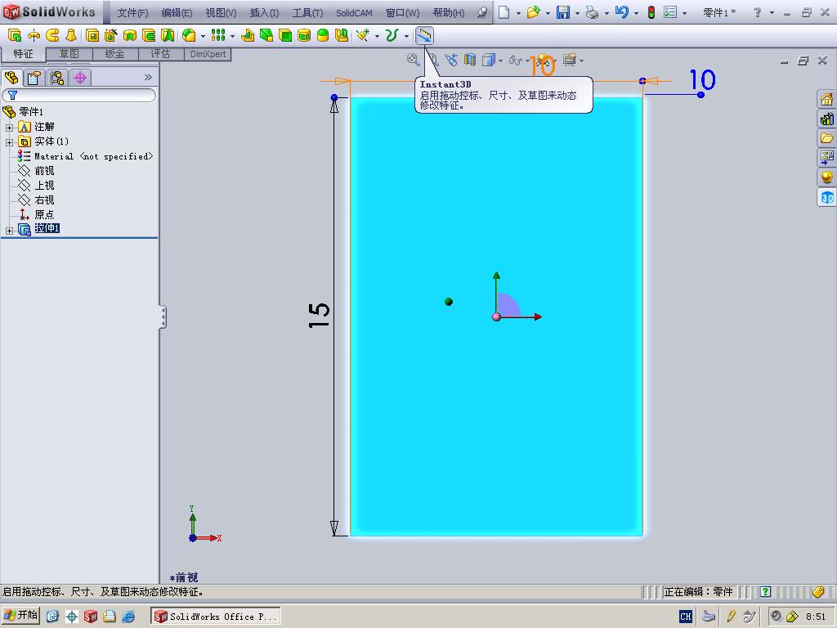The image size is (837, 628).
Task: Select the Mirror tool
Action: tap(342, 35)
